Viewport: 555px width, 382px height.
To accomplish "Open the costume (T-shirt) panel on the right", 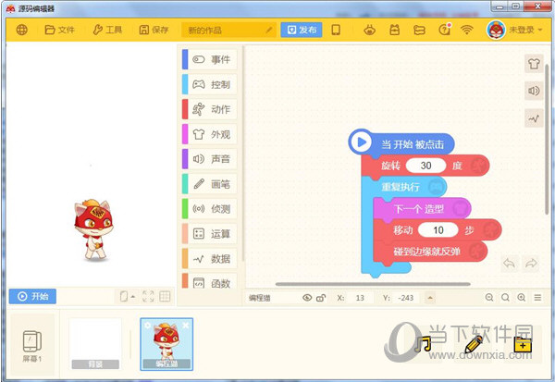I will (x=534, y=63).
